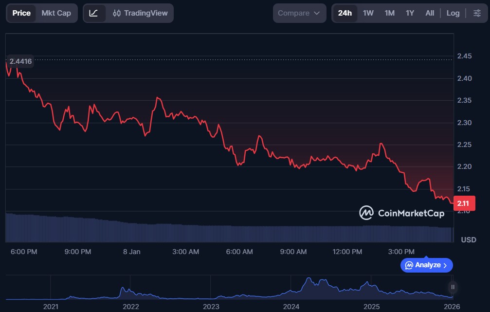This screenshot has height=312, width=490.
Task: Select the 1M time range
Action: (389, 13)
